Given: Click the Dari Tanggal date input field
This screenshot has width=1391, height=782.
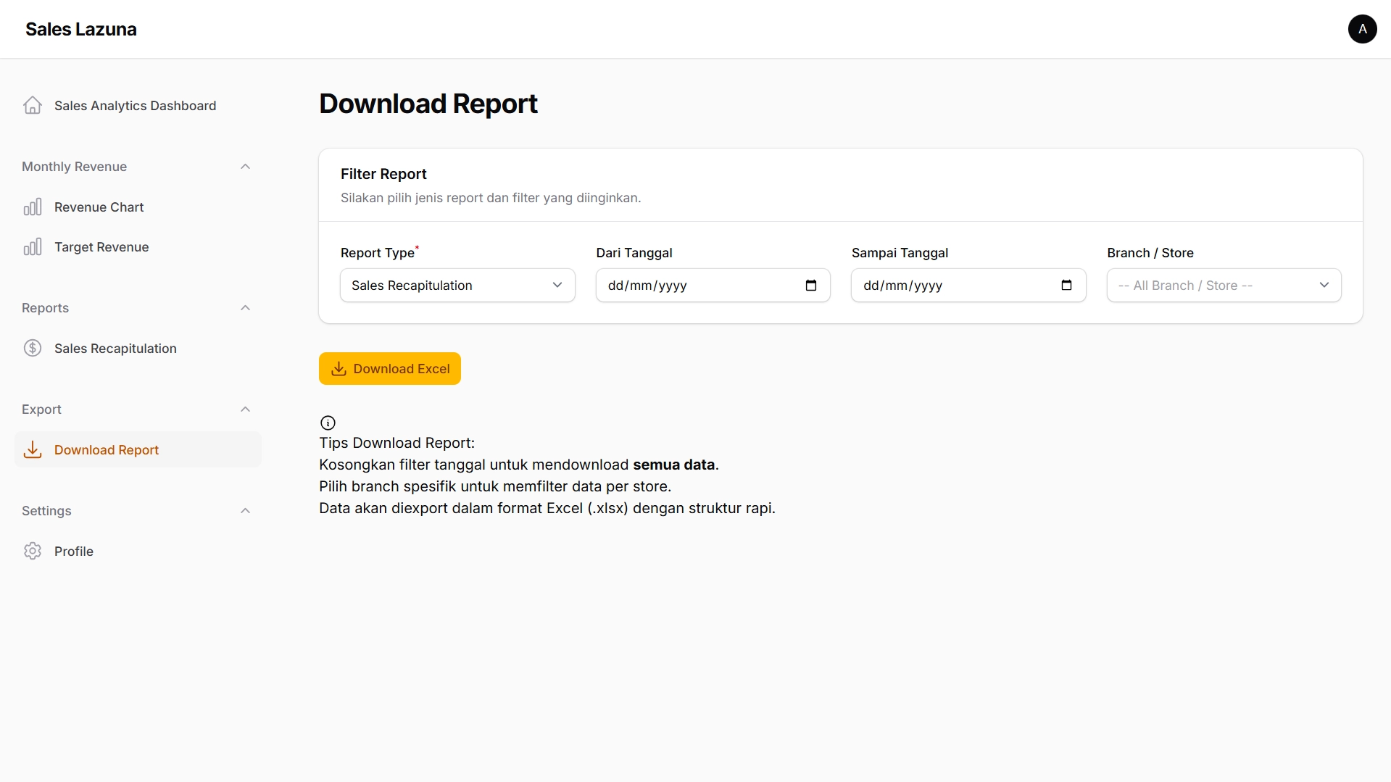Looking at the screenshot, I should (x=713, y=285).
